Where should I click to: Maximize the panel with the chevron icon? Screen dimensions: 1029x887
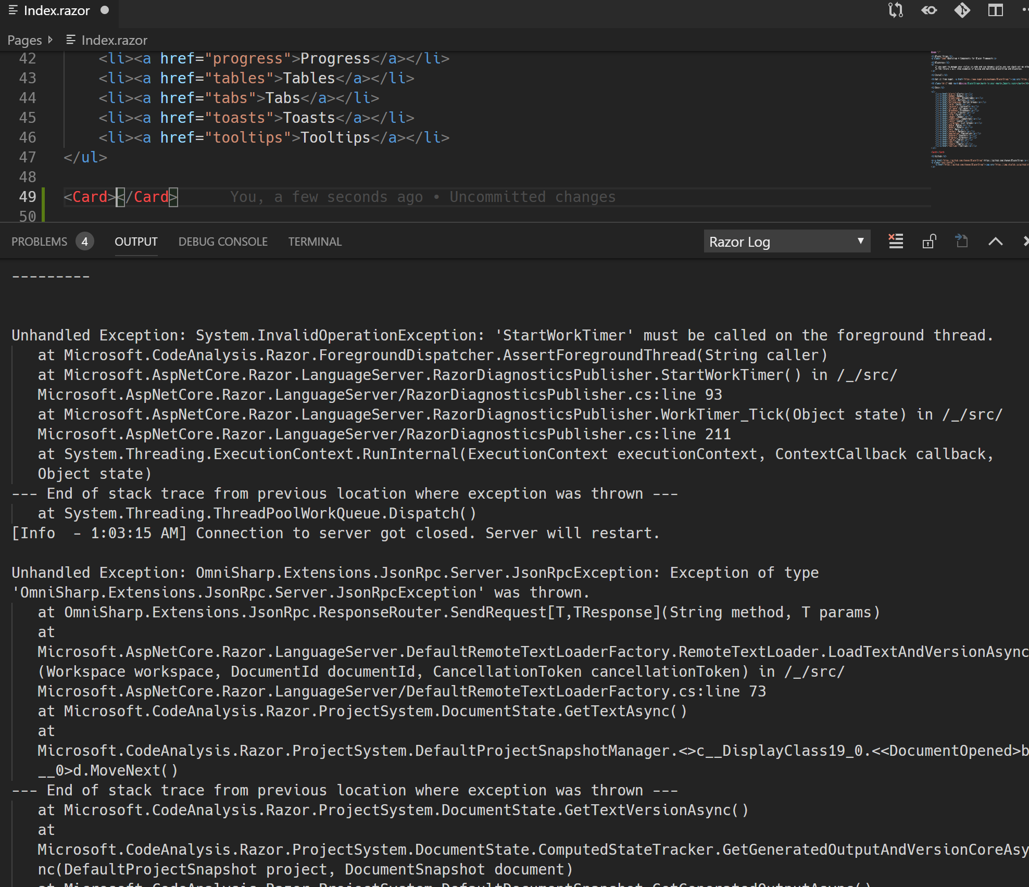(996, 241)
